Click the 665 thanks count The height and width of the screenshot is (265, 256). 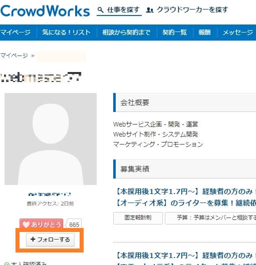tap(74, 224)
